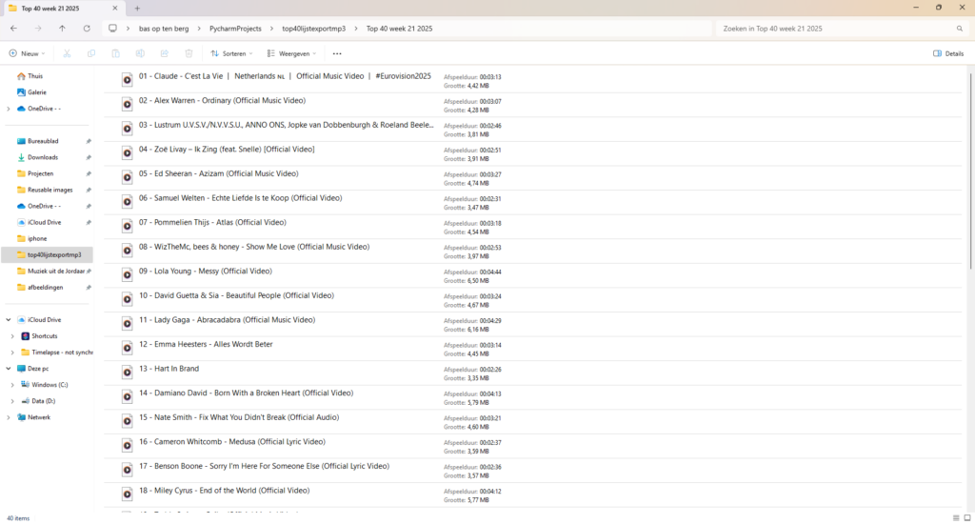Select the Top 40 week 21 2025 tab
This screenshot has height=524, width=975.
(62, 8)
